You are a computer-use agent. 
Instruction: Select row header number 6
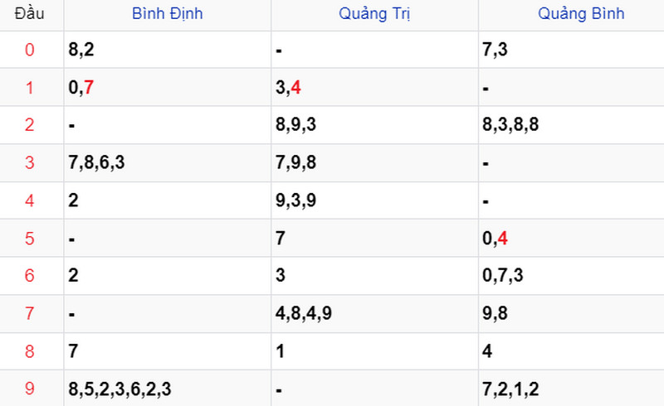pyautogui.click(x=29, y=276)
